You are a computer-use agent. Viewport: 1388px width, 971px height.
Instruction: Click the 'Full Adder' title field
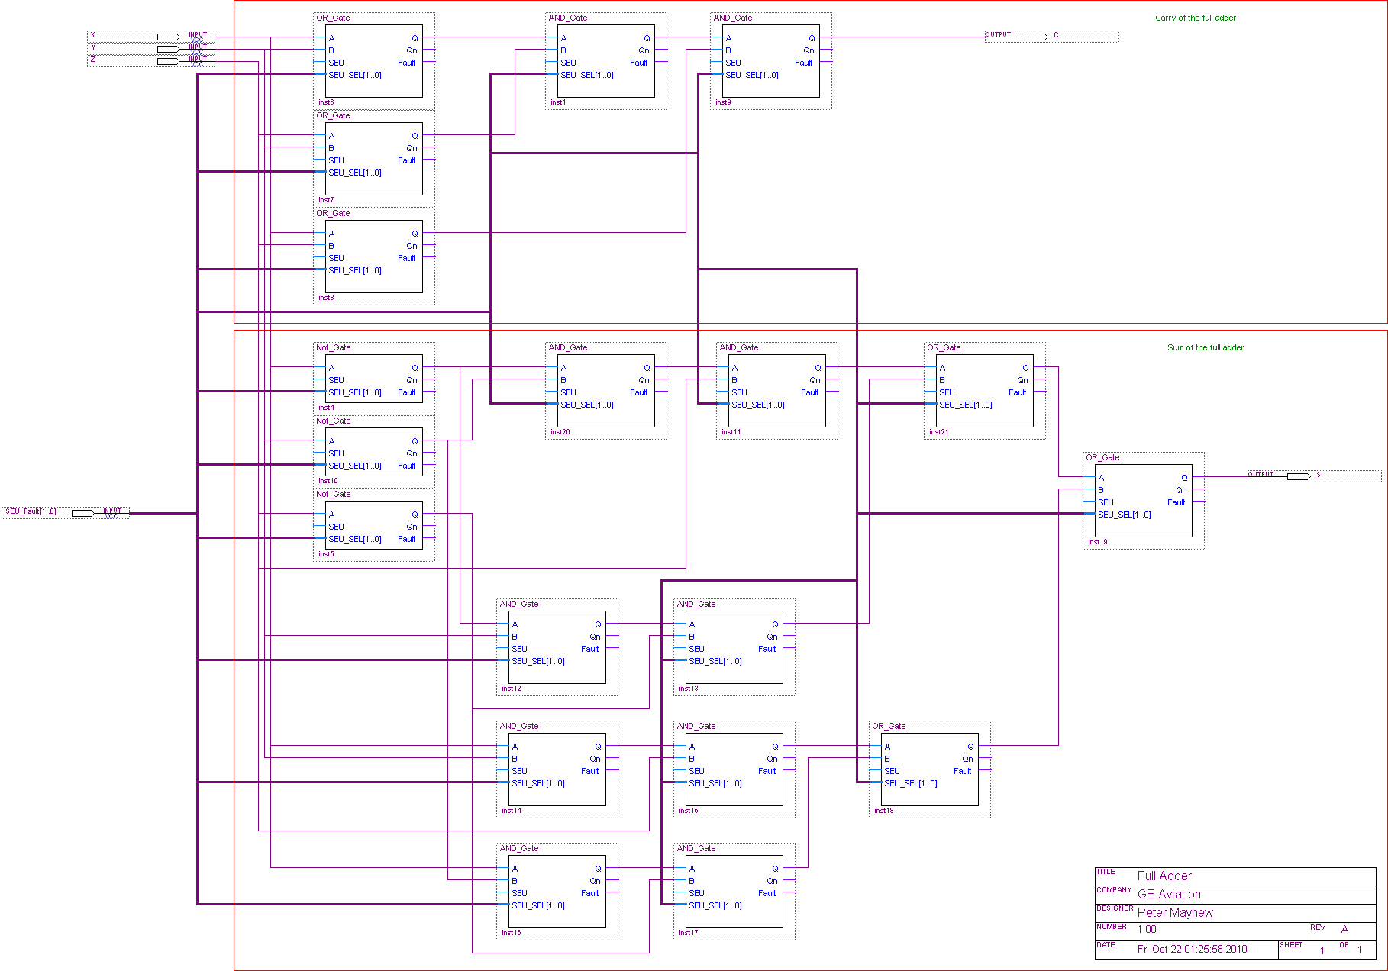click(x=1164, y=876)
